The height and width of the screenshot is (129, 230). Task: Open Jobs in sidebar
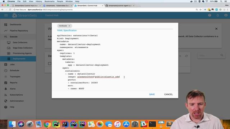12,64
